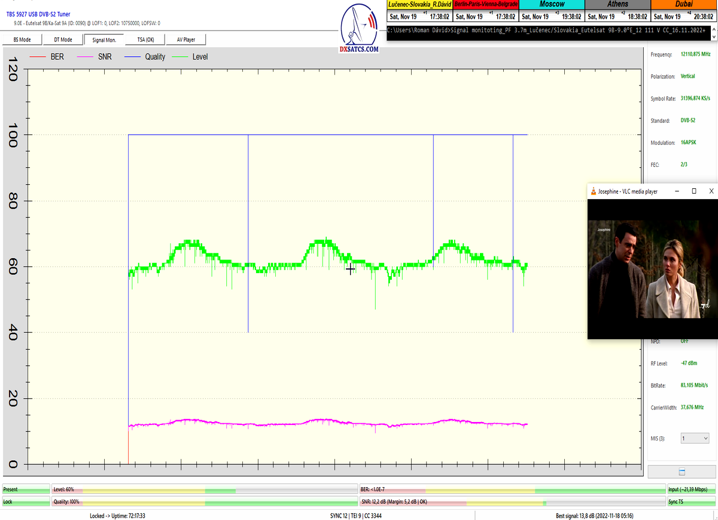This screenshot has width=718, height=520.
Task: Click the DT Mode tab
Action: (63, 39)
